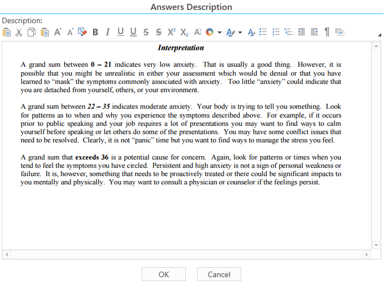
Task: Cut selection with the scissors icon
Action: click(x=19, y=32)
